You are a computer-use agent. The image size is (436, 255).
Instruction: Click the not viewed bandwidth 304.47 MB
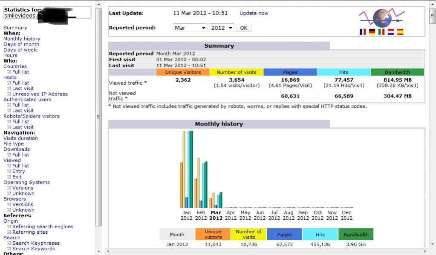[x=398, y=96]
